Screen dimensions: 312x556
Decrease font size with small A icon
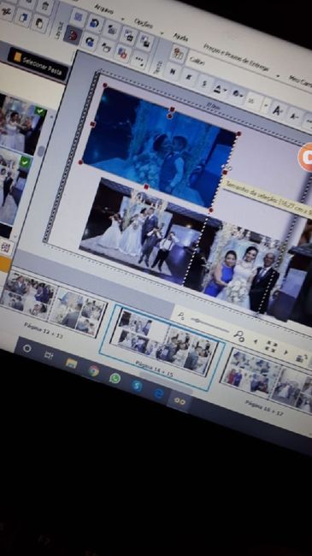pos(293,116)
